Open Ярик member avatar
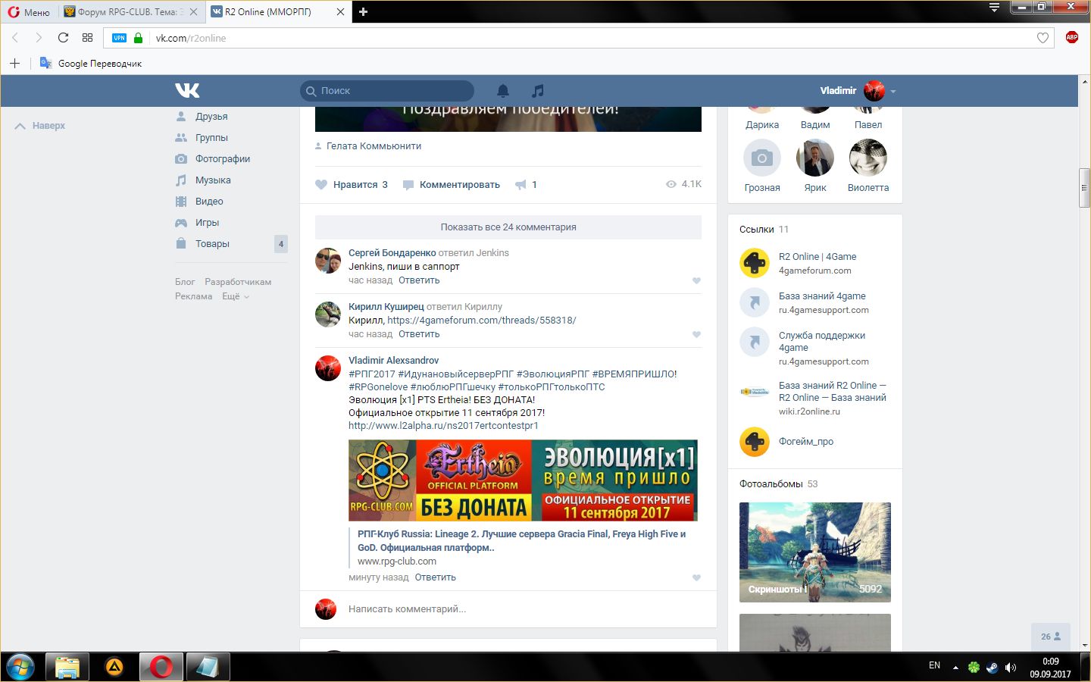The height and width of the screenshot is (682, 1091). (x=815, y=158)
